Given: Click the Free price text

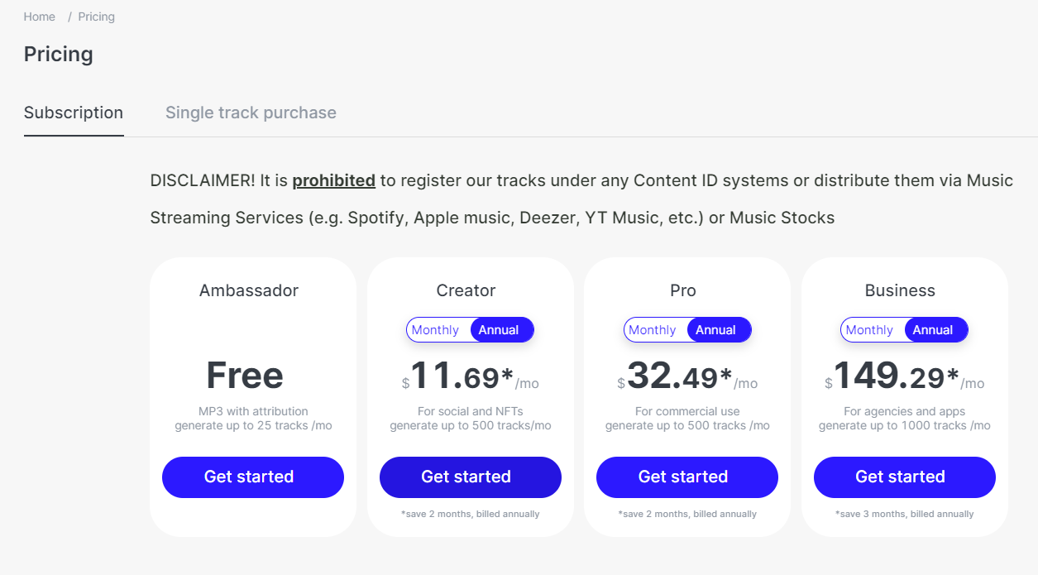Looking at the screenshot, I should [x=245, y=376].
